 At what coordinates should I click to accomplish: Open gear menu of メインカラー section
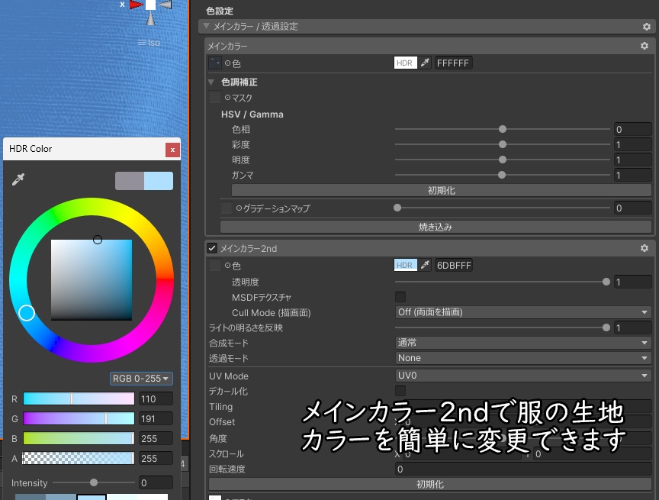[x=645, y=46]
